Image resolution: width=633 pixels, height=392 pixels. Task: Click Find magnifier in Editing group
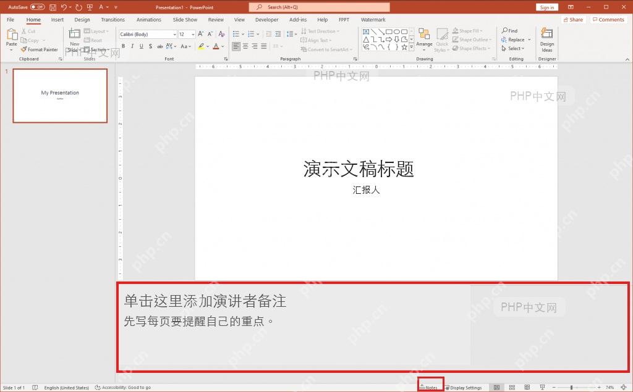click(x=509, y=31)
